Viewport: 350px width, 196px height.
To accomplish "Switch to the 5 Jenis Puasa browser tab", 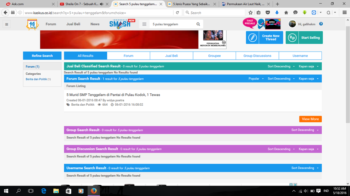I will coord(191,4).
